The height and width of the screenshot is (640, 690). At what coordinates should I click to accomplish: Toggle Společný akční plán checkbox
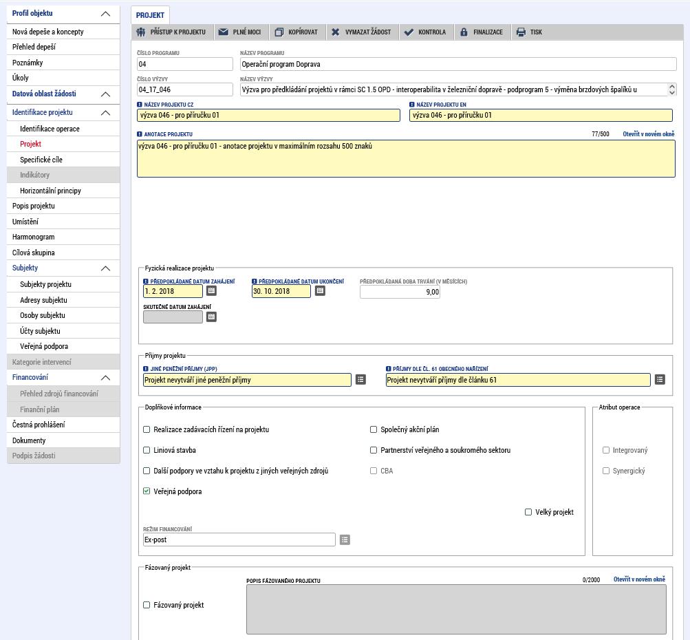pos(374,429)
